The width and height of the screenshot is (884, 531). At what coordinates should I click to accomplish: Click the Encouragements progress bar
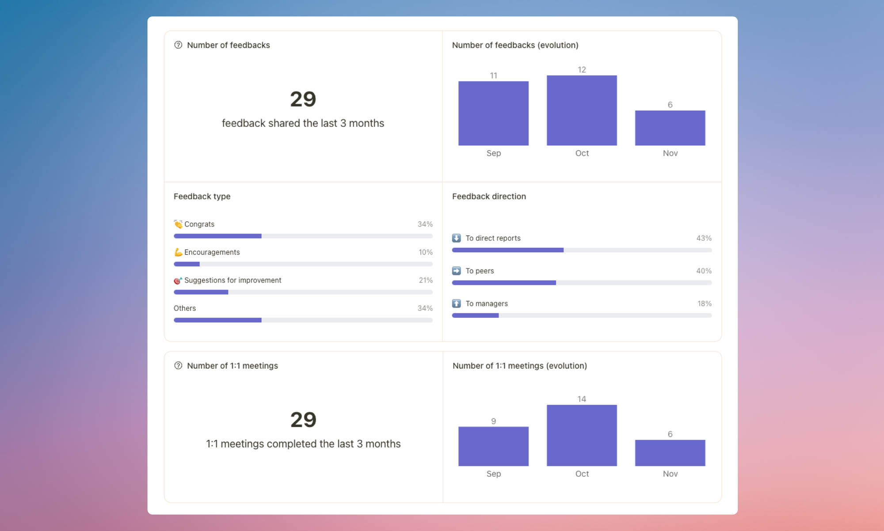pos(303,264)
